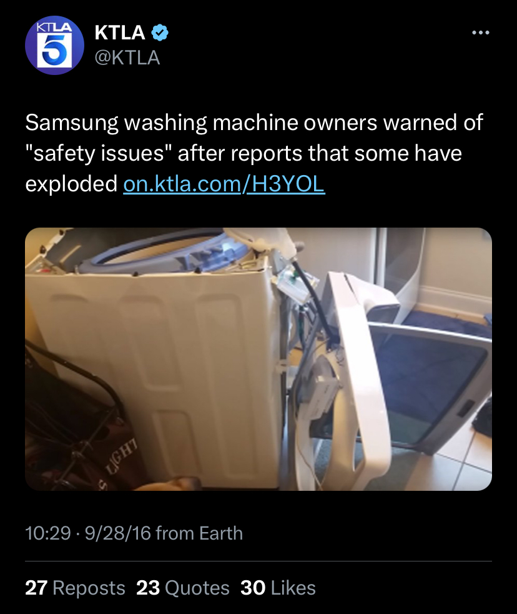Click the blue verified badge
The height and width of the screenshot is (614, 517).
pyautogui.click(x=160, y=33)
